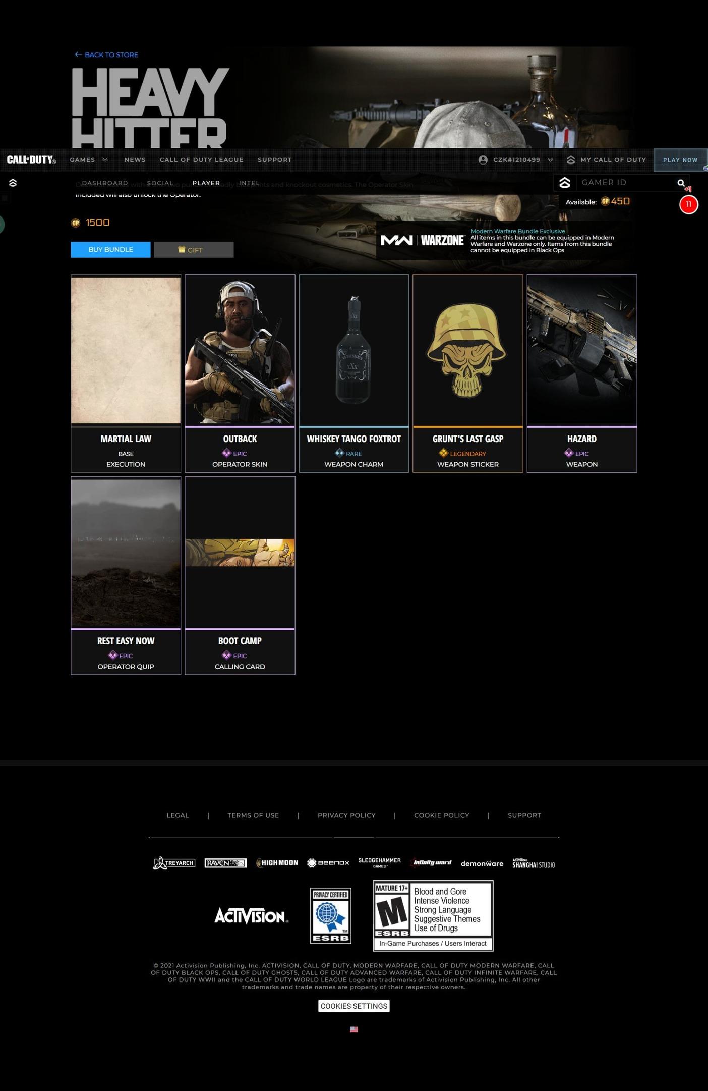Go back via Back to Store link

point(106,54)
